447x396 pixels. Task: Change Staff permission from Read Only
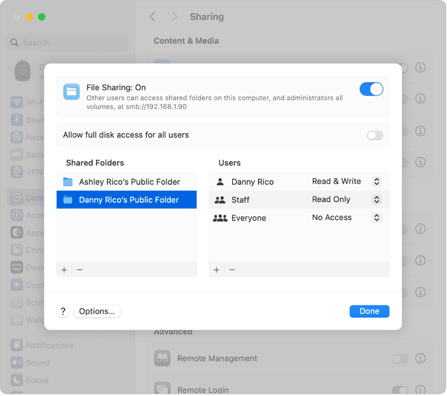[376, 199]
